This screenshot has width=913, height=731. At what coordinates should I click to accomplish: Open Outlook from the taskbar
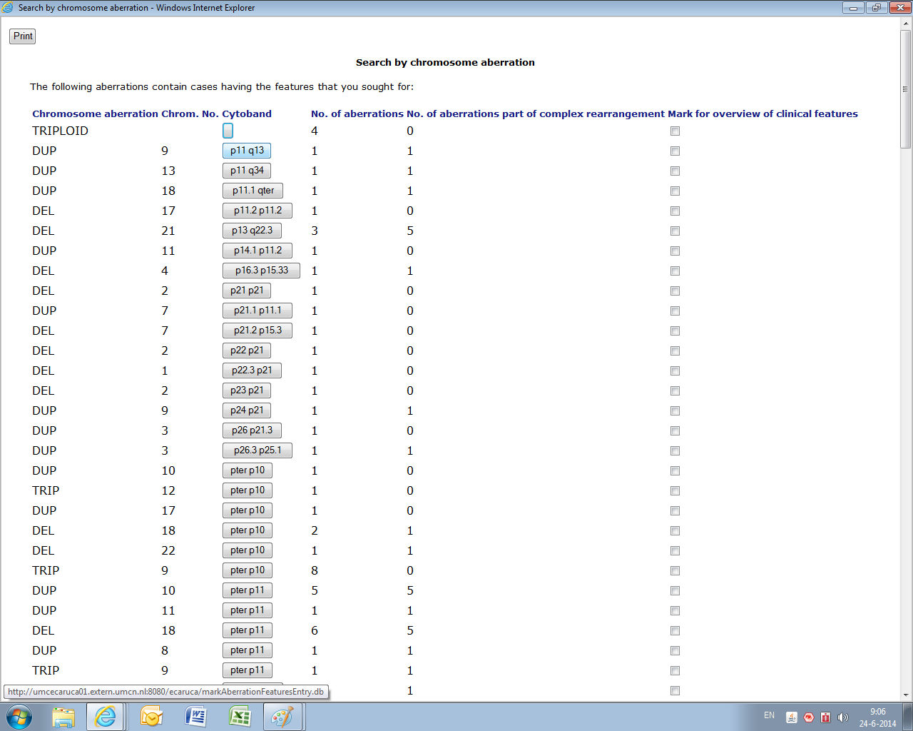pos(151,717)
